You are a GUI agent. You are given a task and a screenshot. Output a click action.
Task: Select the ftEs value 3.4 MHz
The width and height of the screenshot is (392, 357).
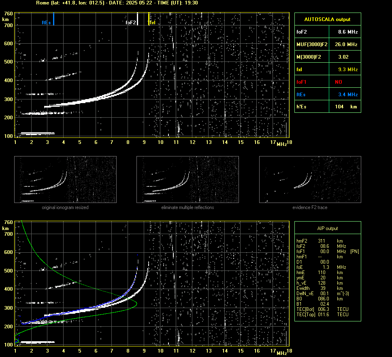tap(348, 94)
